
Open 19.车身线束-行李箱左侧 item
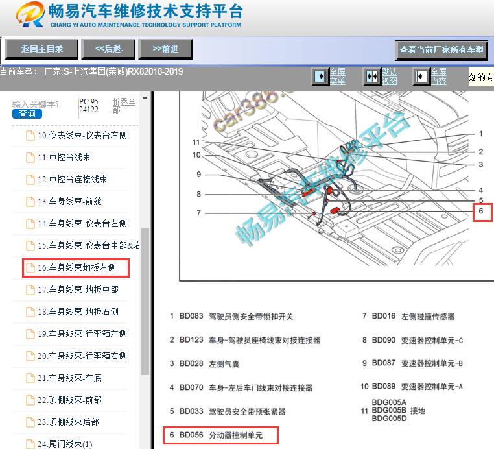(82, 334)
